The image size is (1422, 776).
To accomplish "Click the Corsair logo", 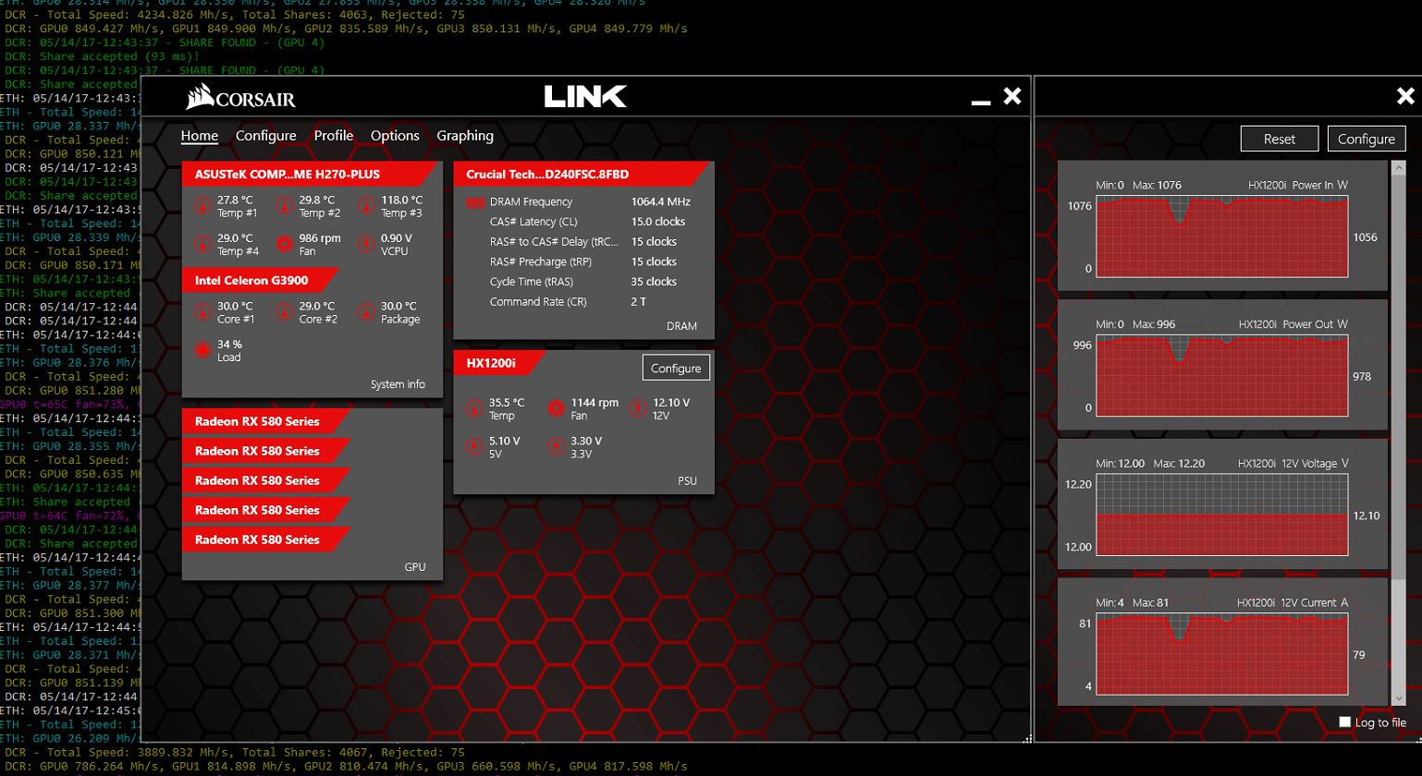I will pyautogui.click(x=240, y=97).
